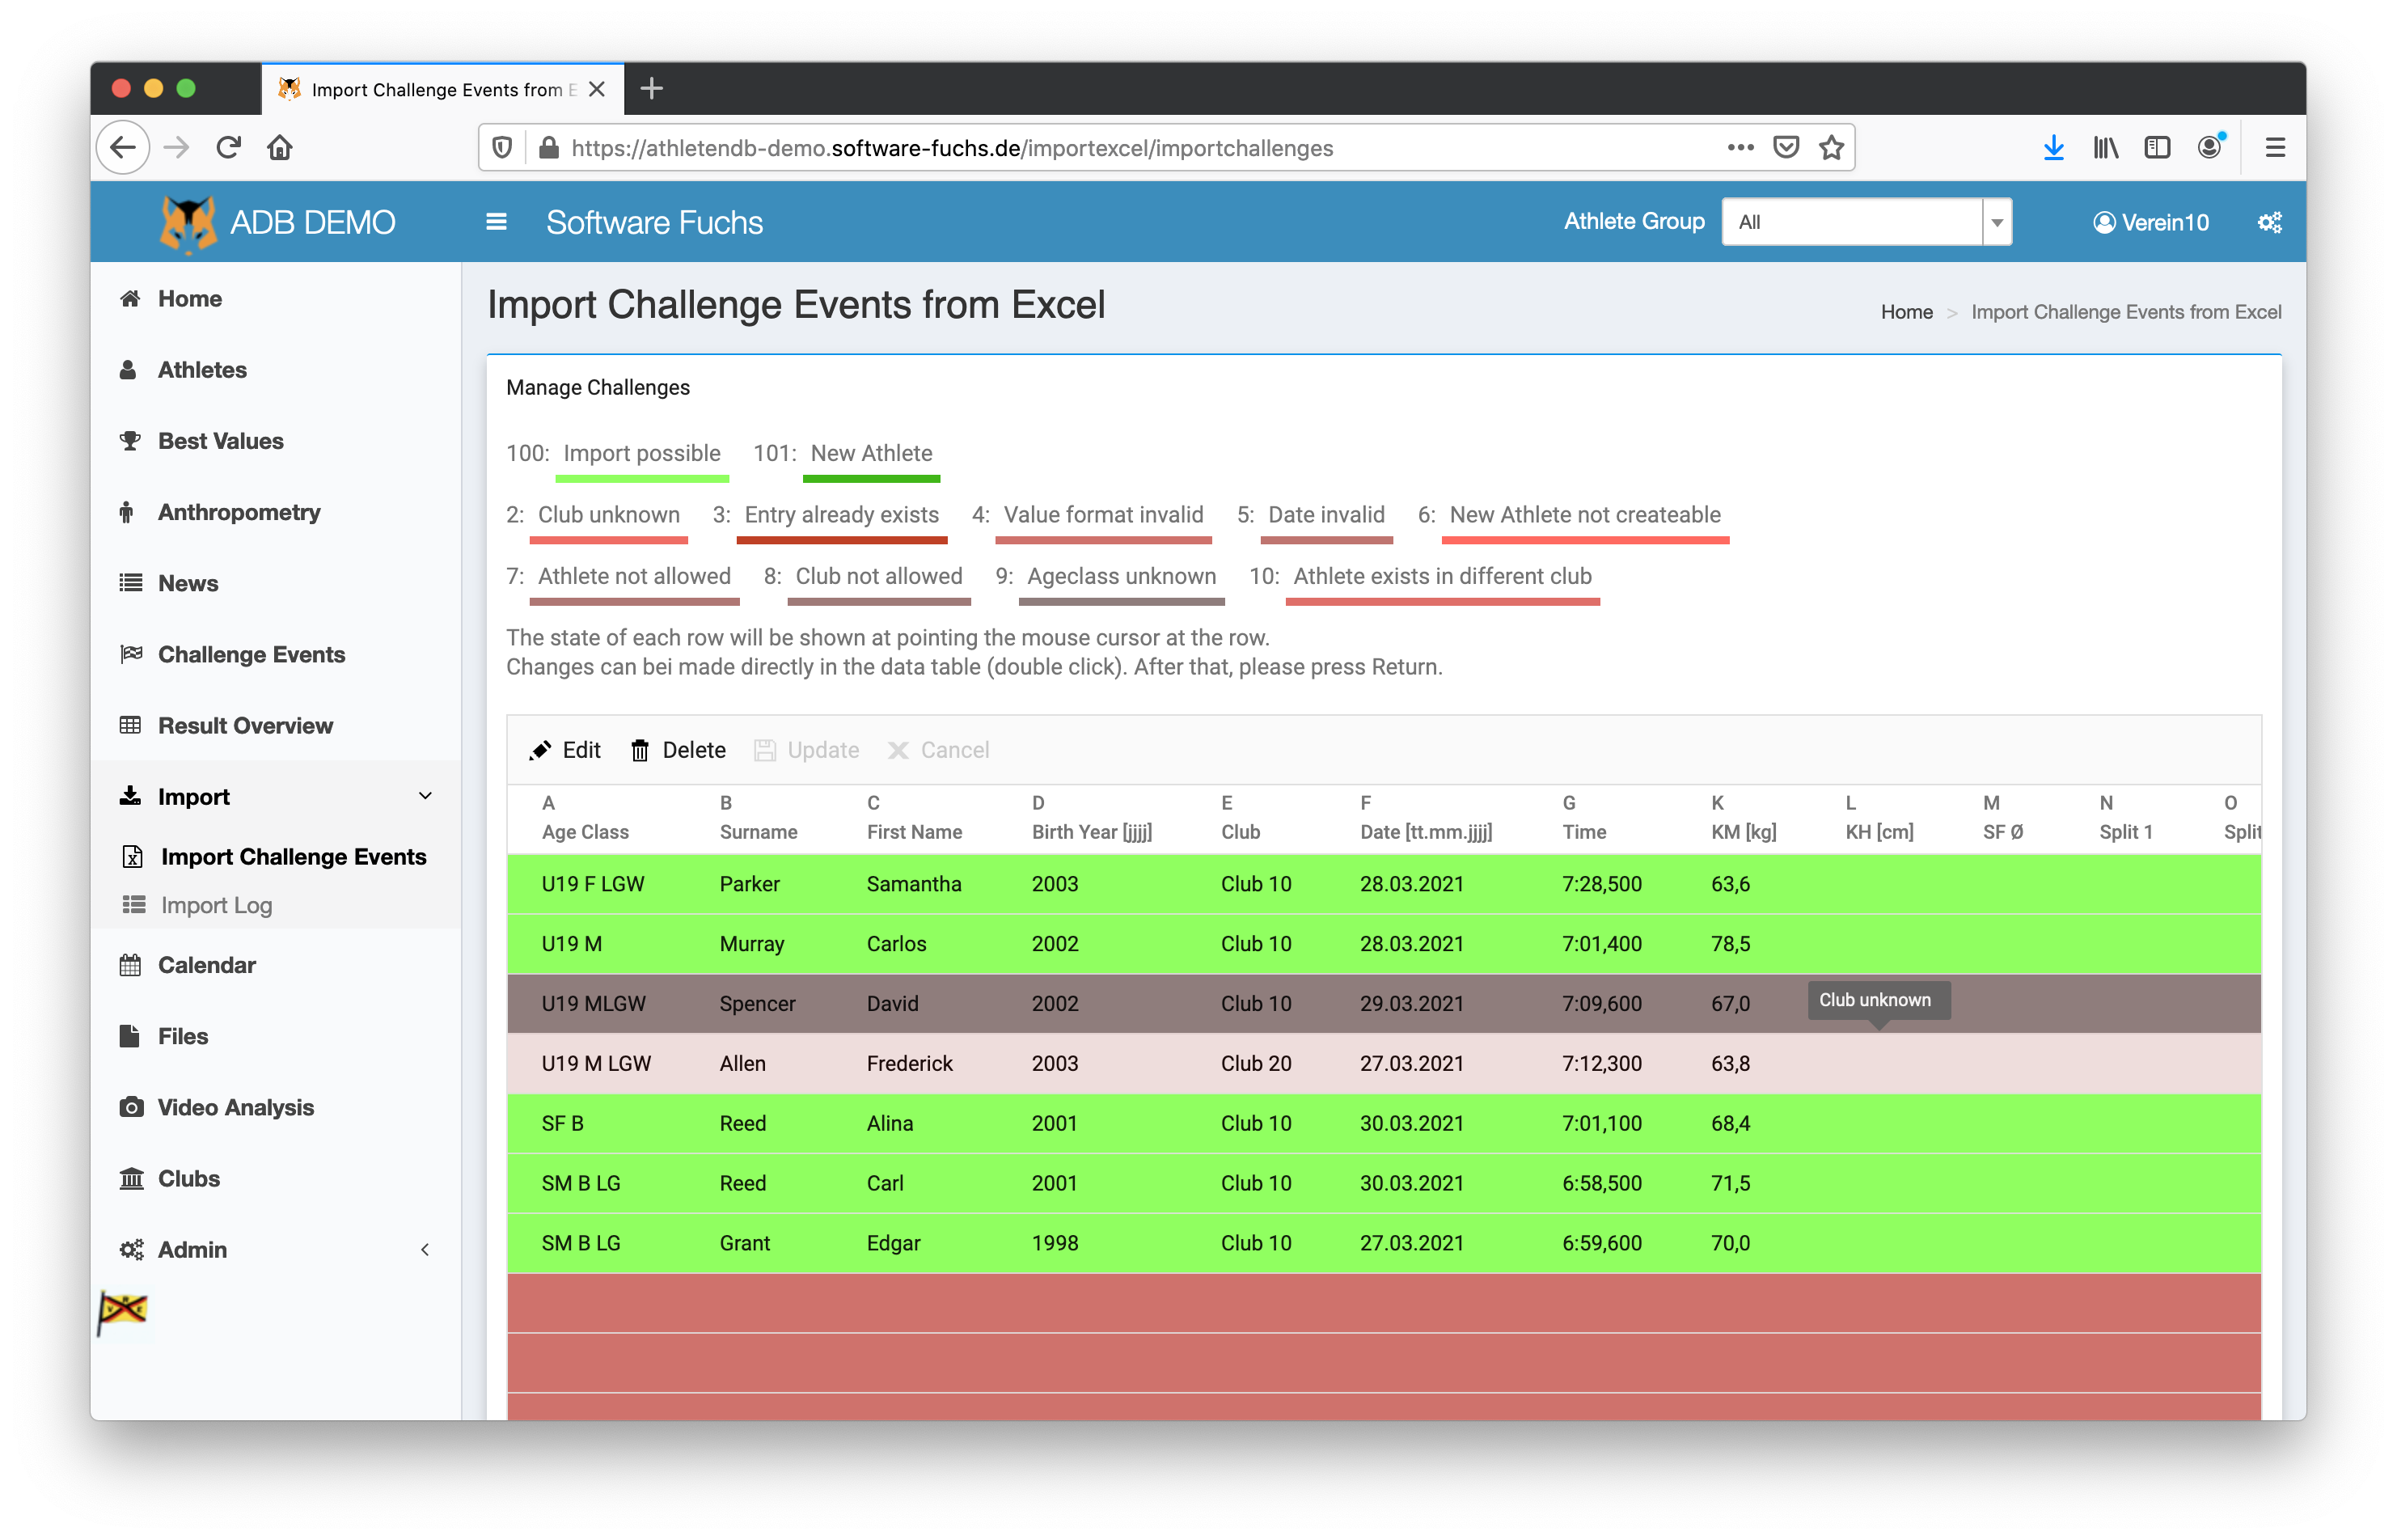Click the 'U19 MLGW' age class cell
This screenshot has width=2397, height=1540.
click(x=594, y=1003)
